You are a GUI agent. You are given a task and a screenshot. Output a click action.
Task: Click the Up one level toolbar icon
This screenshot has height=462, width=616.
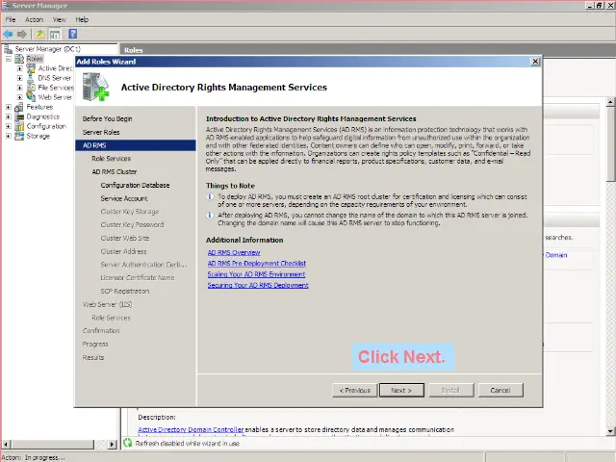tap(40, 35)
